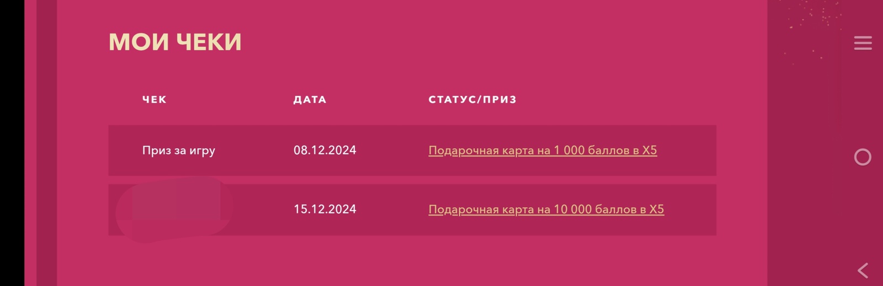Image resolution: width=883 pixels, height=286 pixels.
Task: Click the gap between the two table rows
Action: pyautogui.click(x=412, y=180)
